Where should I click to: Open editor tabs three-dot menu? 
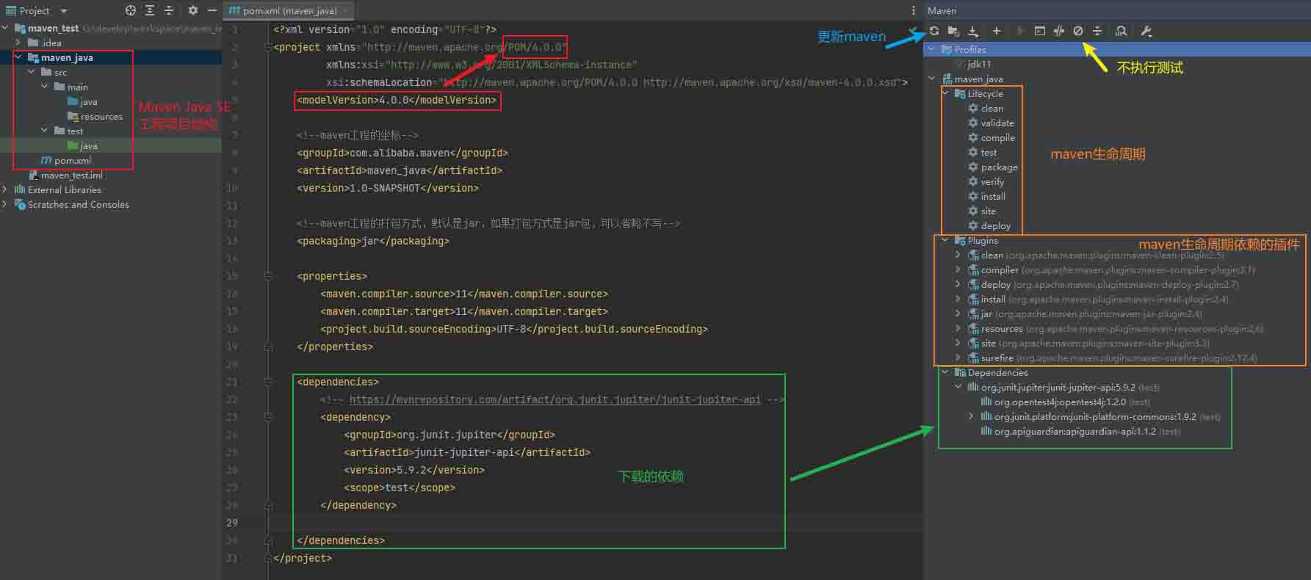(913, 10)
